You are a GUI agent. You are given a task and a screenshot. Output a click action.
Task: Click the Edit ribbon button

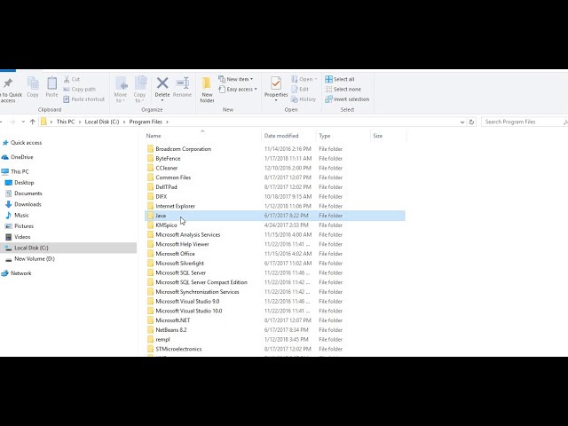300,89
